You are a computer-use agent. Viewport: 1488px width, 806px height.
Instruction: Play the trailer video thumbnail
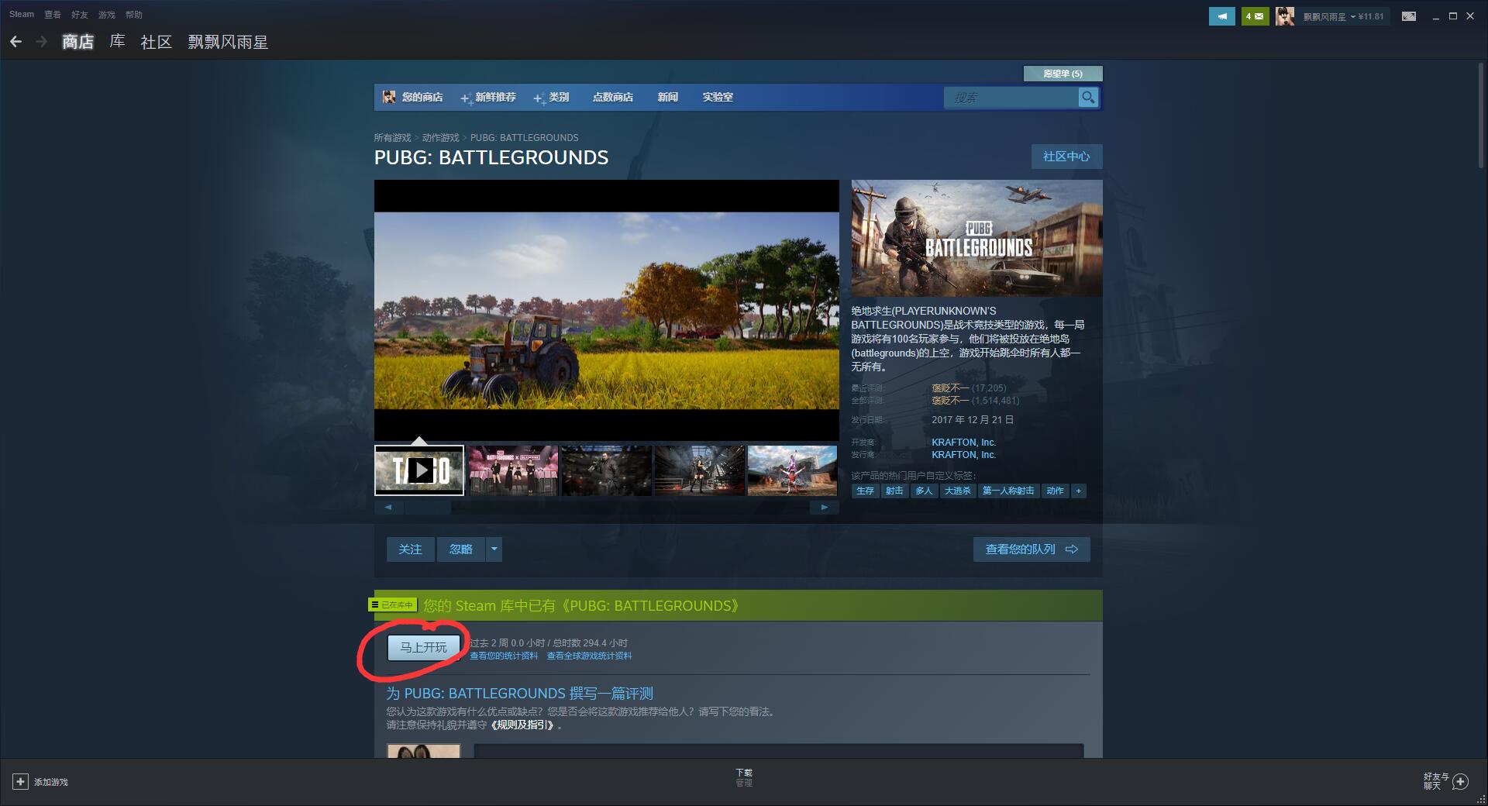tap(419, 470)
